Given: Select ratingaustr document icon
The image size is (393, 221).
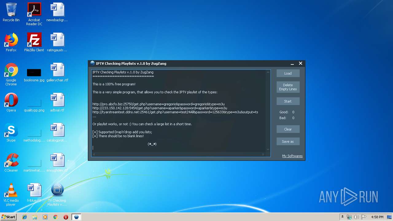Looking at the screenshot, I should pos(57,42).
